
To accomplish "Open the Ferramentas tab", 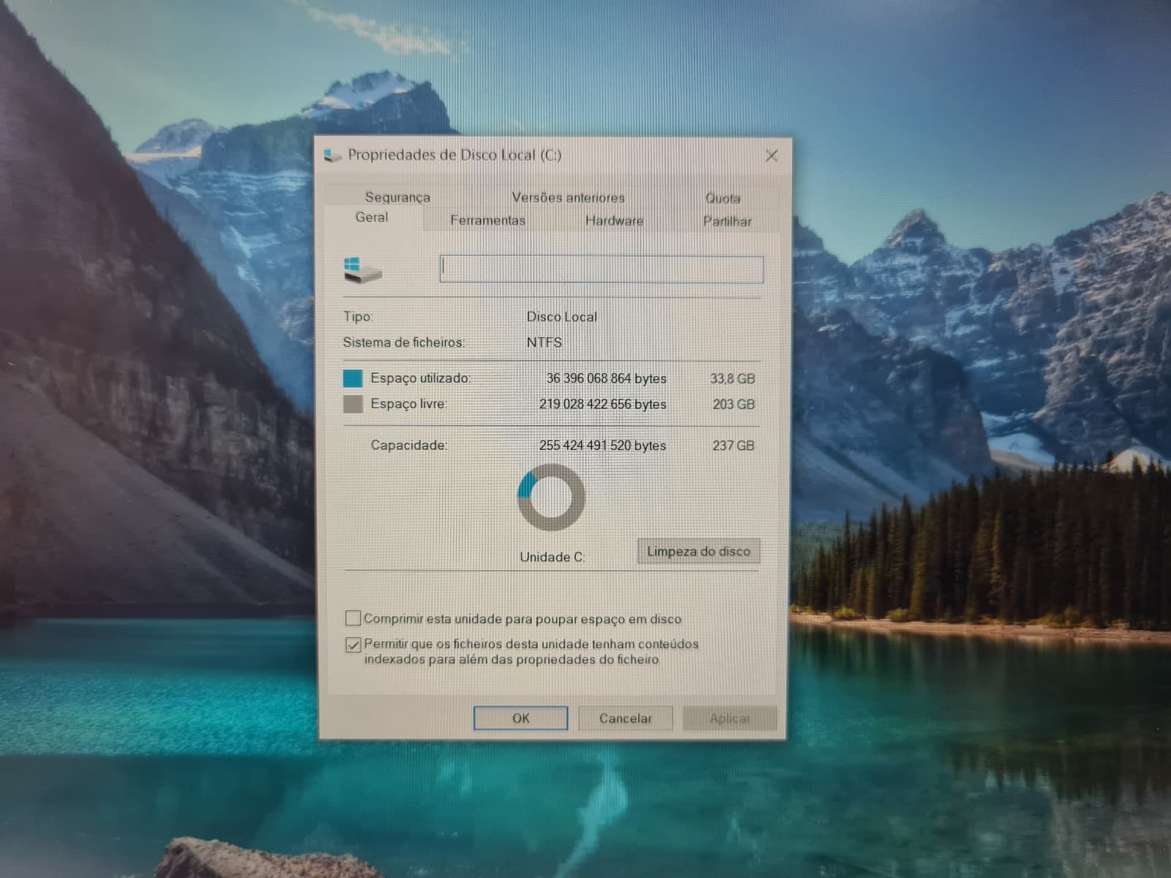I will coord(487,220).
